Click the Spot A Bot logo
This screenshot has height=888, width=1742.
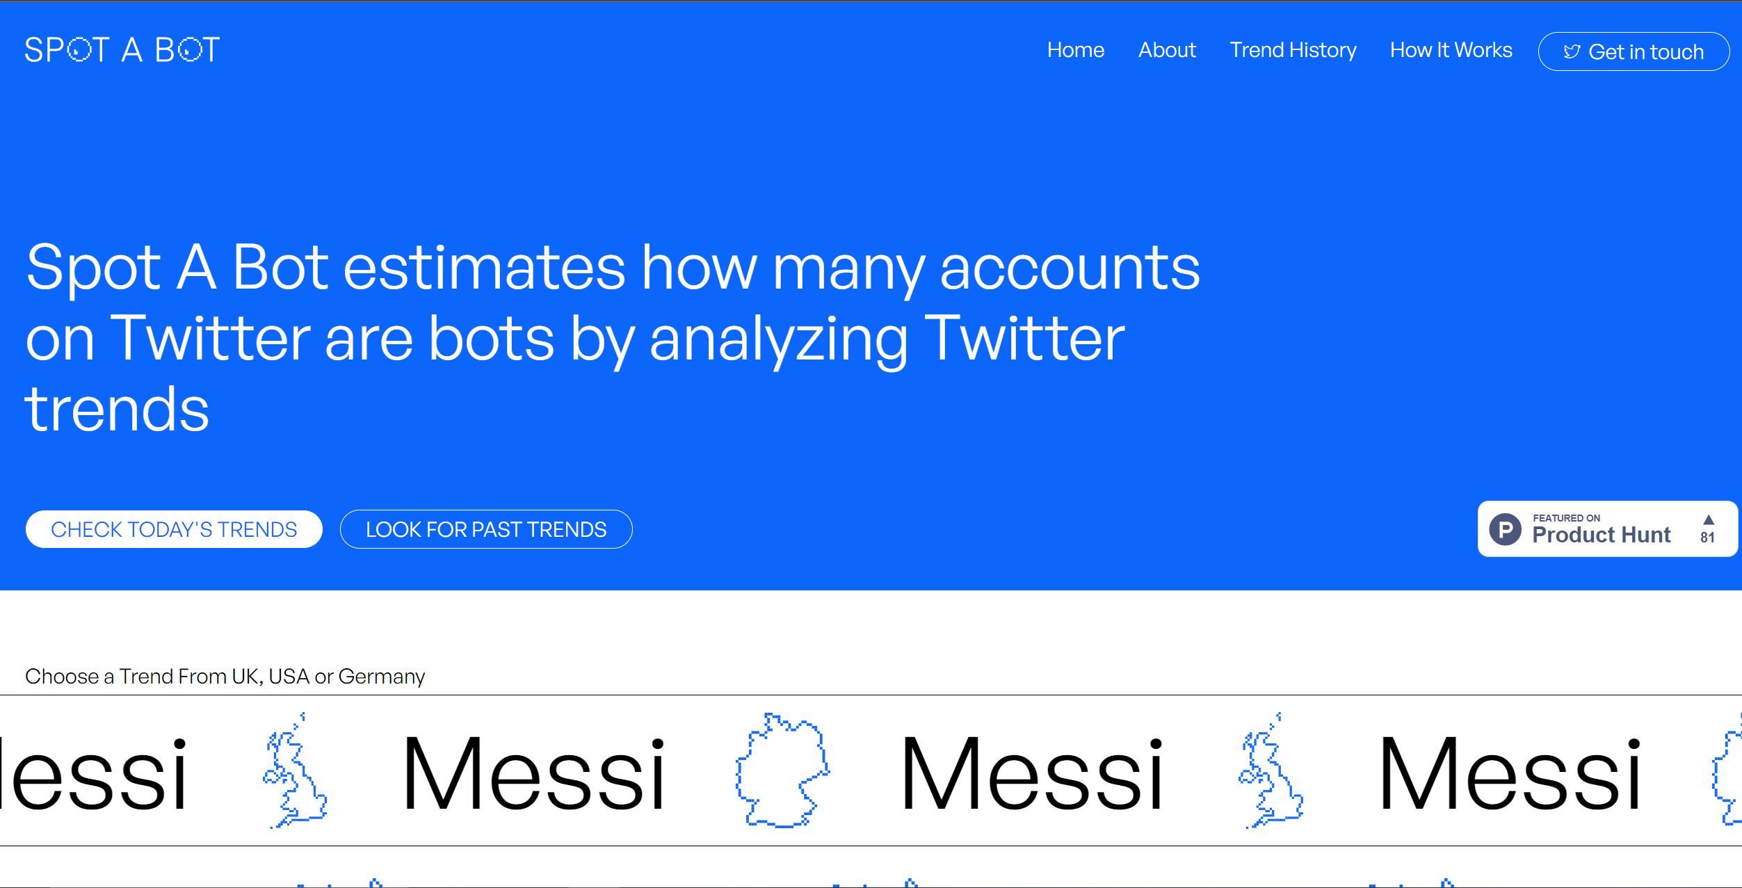123,49
